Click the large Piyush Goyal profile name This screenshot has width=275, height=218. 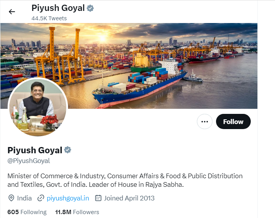point(35,150)
